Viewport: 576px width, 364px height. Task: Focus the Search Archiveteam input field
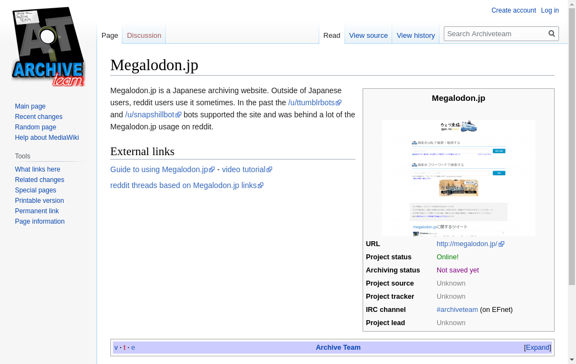(496, 33)
